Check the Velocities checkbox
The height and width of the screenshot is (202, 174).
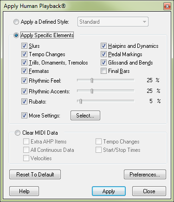(26, 158)
